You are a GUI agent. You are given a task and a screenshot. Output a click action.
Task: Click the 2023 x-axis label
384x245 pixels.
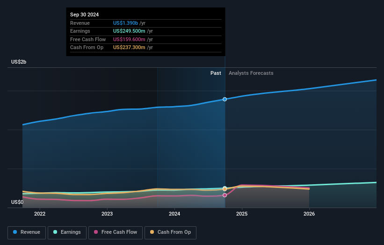[x=107, y=214]
